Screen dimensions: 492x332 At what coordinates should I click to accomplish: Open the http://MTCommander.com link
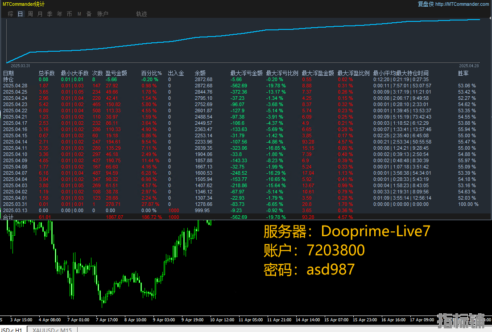click(x=462, y=4)
